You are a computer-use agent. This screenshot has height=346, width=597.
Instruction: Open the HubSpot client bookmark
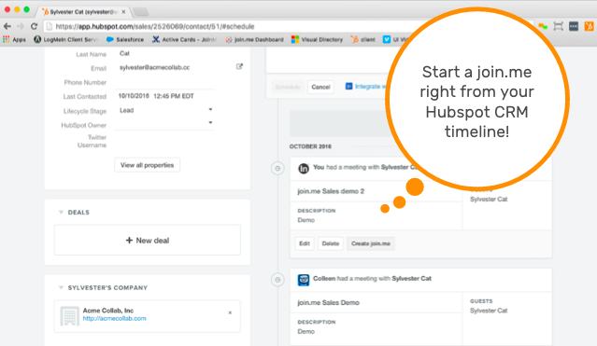coord(363,39)
